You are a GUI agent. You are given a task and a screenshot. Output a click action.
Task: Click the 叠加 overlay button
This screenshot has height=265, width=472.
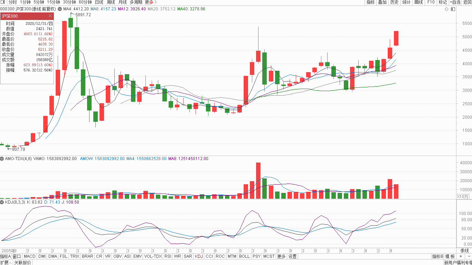(382, 2)
